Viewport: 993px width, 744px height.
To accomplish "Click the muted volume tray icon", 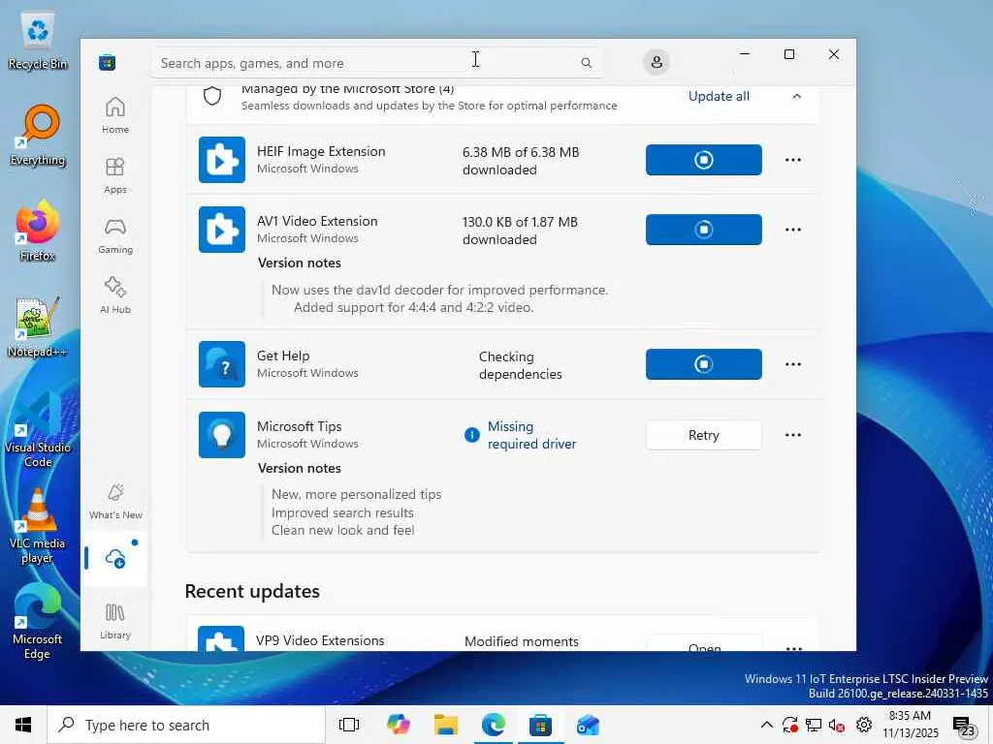I will point(837,725).
